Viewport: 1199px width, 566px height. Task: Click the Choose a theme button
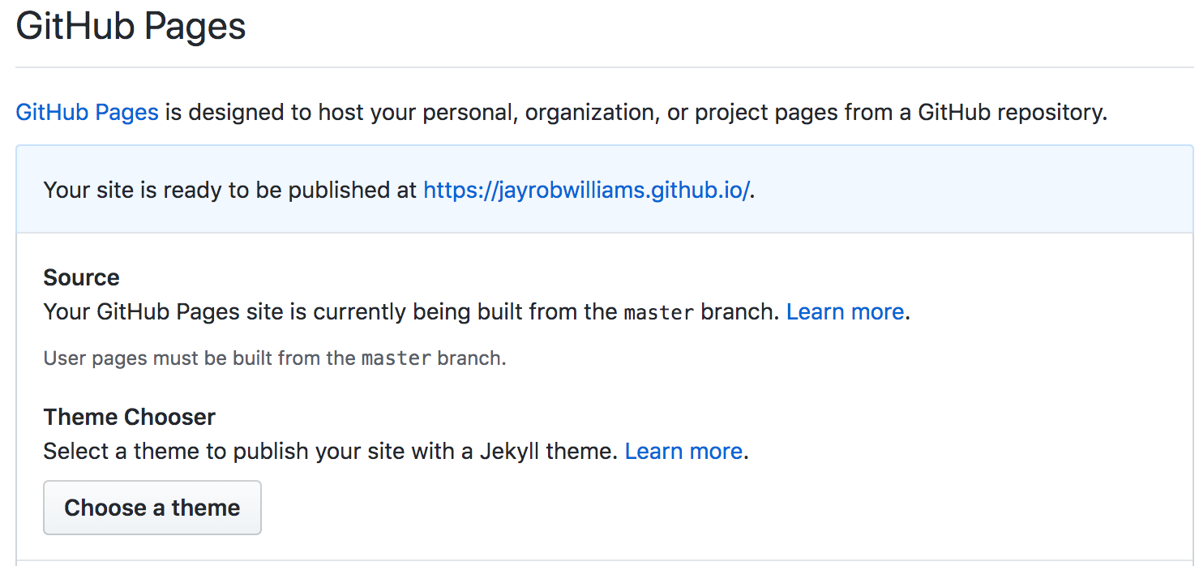(x=152, y=507)
